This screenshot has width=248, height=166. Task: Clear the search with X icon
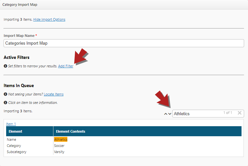(x=240, y=113)
